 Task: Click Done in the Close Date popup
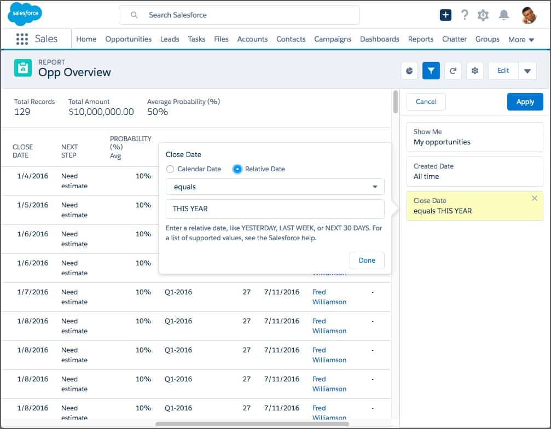pyautogui.click(x=367, y=260)
